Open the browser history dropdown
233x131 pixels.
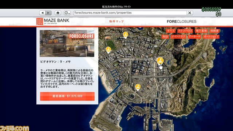click(67, 13)
